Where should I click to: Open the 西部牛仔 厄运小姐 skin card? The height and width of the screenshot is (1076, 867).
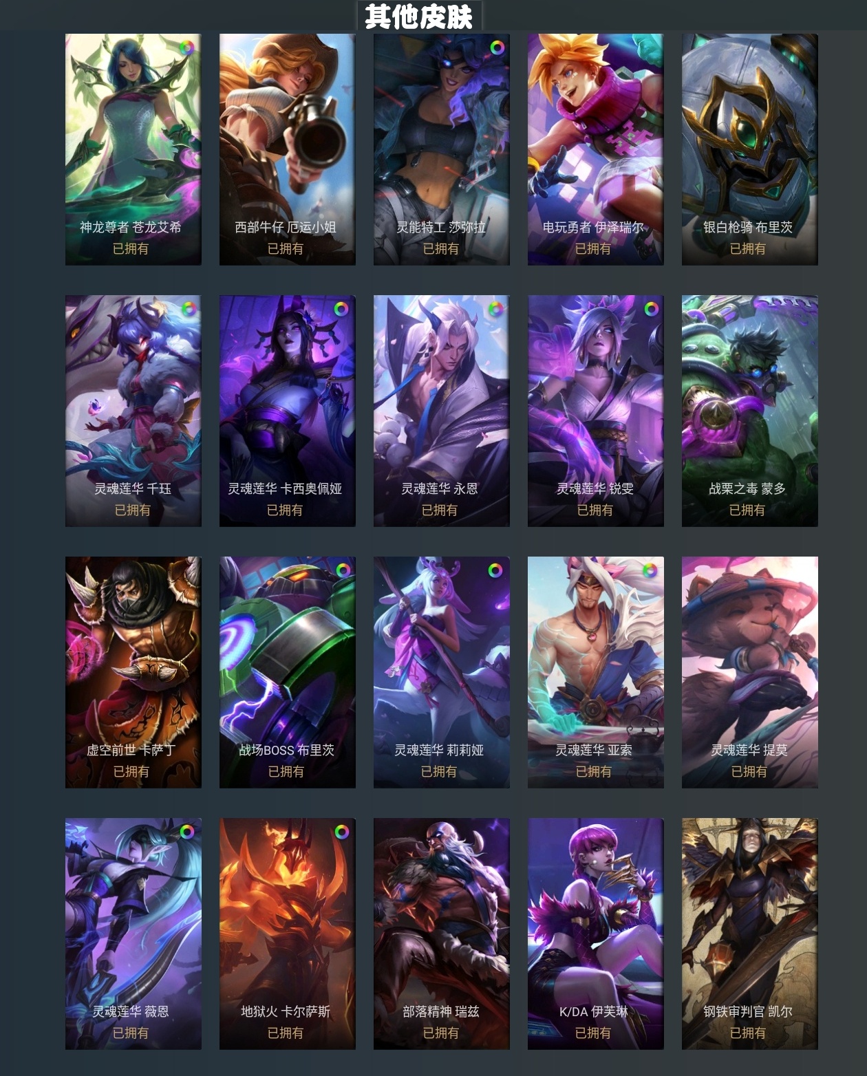click(x=288, y=149)
